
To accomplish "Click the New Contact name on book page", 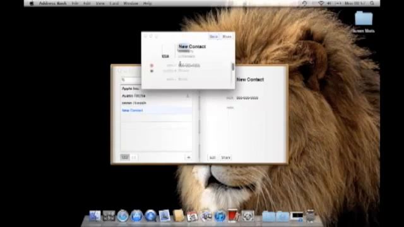I will tap(250, 79).
